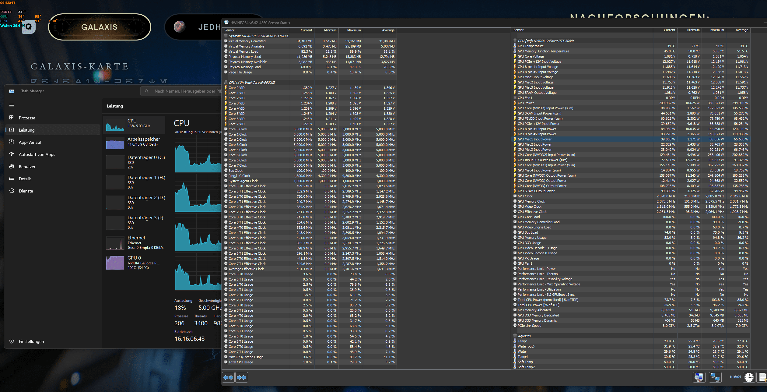Collapse GPU [#0] NVIDIA GeForce RTX 3080 group
The image size is (767, 392).
pyautogui.click(x=515, y=41)
